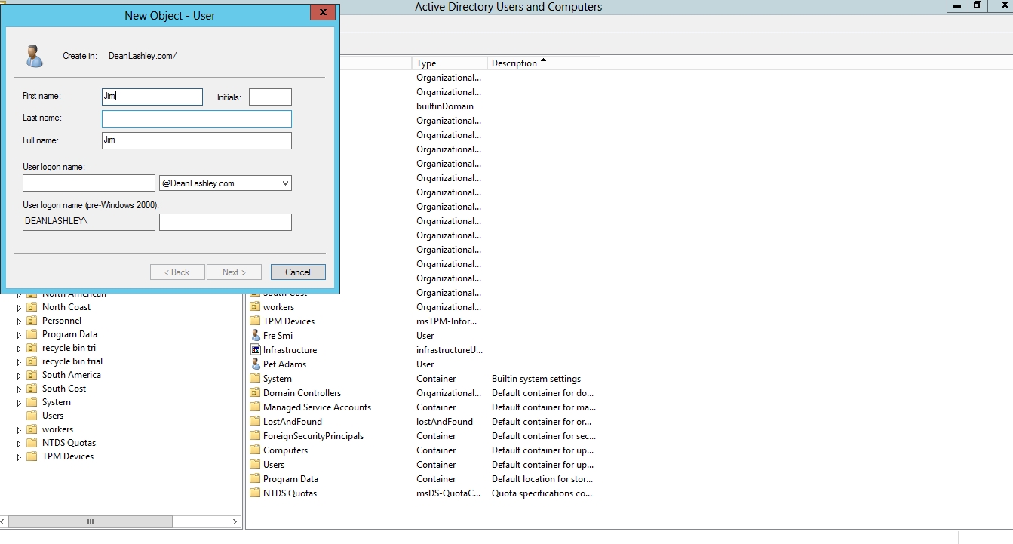Click the workers folder icon in list pane
The width and height of the screenshot is (1013, 544).
click(x=255, y=307)
